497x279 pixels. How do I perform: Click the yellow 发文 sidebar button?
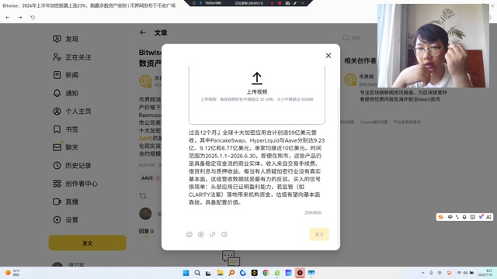[88, 243]
